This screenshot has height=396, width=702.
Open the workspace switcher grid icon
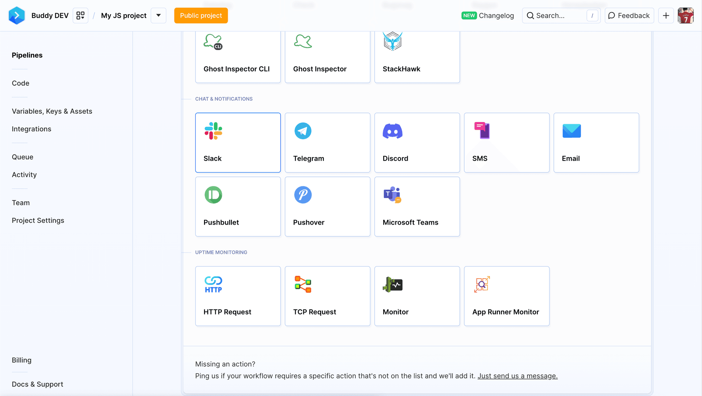coord(80,15)
